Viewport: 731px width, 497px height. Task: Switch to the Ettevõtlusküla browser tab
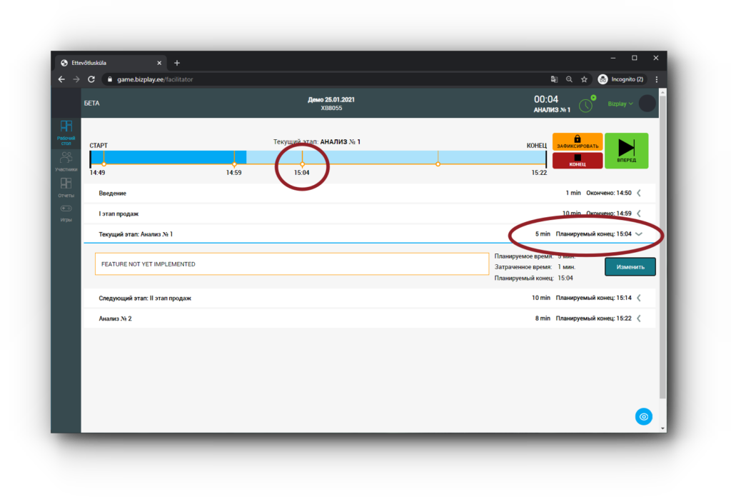pyautogui.click(x=107, y=63)
